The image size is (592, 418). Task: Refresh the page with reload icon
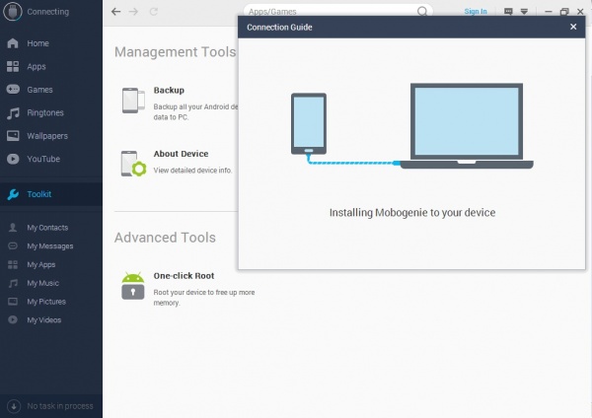[153, 12]
